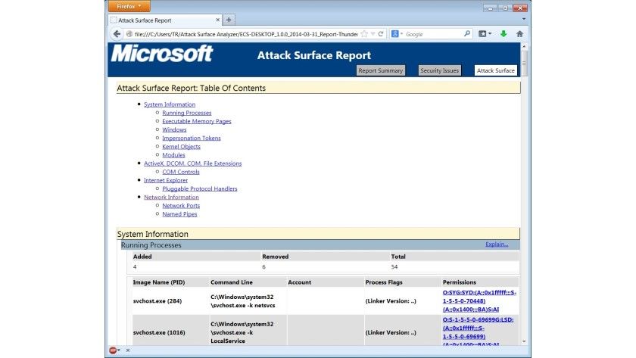636x358 pixels.
Task: Click the svchost.exe -k netsvcs command line
Action: (x=242, y=300)
